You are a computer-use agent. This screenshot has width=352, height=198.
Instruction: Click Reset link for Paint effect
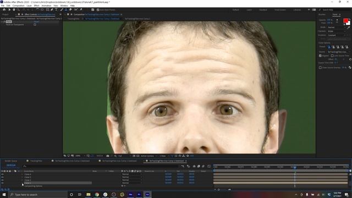point(36,22)
